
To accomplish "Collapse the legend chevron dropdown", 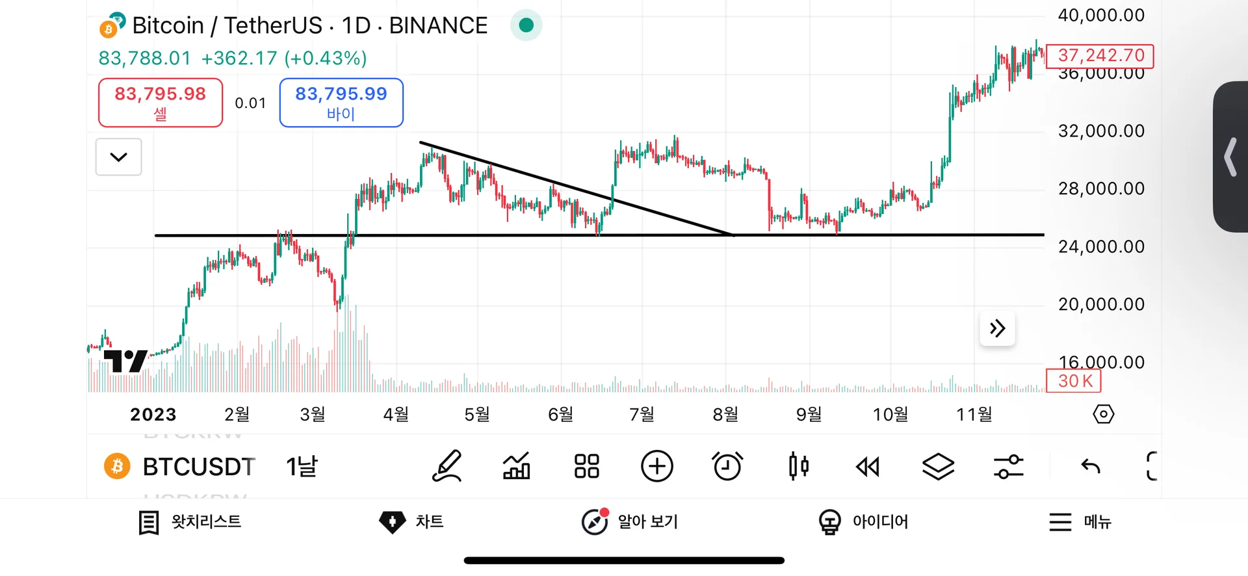I will pos(118,157).
